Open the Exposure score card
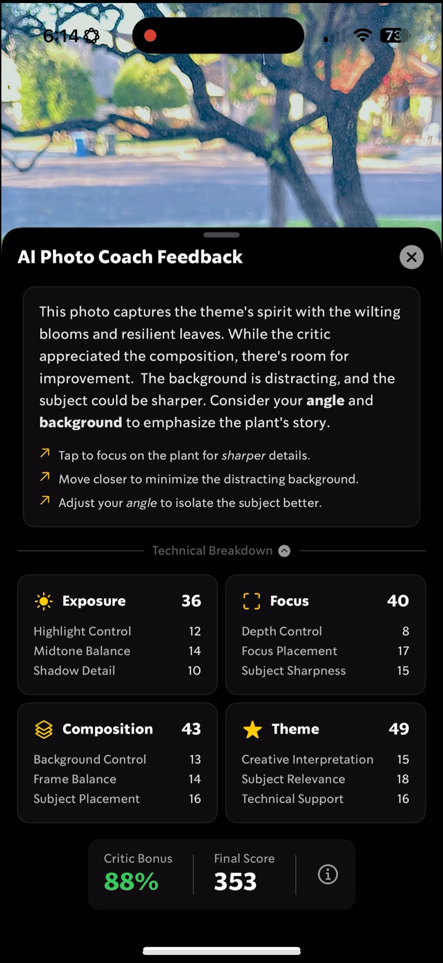 coord(117,634)
